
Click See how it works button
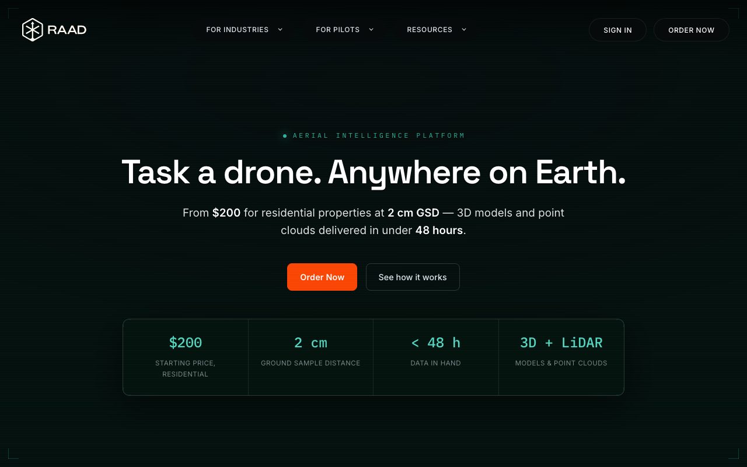[413, 277]
